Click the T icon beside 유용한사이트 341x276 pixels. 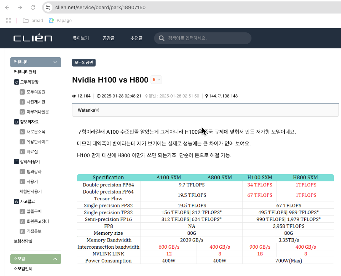pos(22,142)
